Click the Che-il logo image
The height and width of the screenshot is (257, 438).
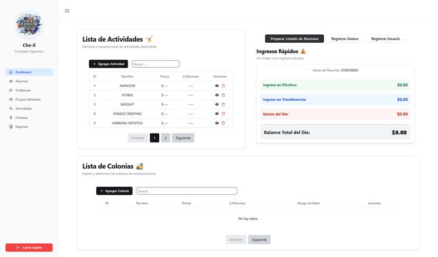tap(29, 24)
